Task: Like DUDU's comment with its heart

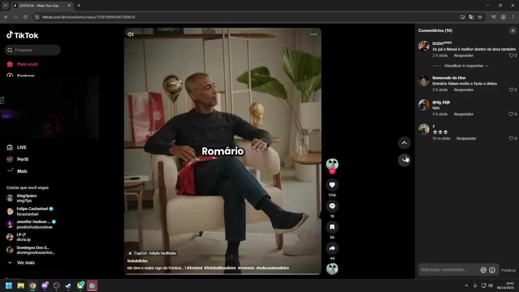Action: tap(511, 56)
